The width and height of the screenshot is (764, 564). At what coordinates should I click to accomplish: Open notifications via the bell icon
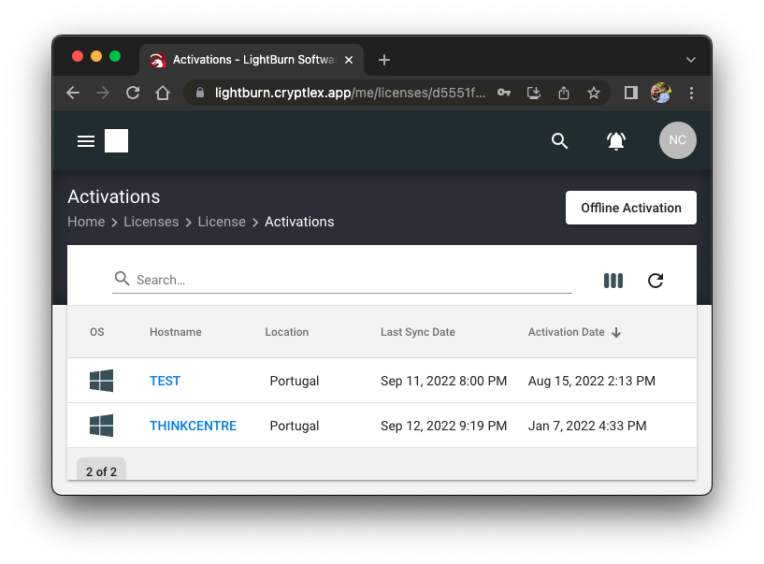pyautogui.click(x=616, y=140)
